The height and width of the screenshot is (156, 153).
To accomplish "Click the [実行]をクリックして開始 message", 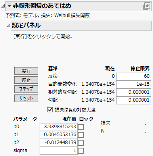I will click(x=43, y=37).
